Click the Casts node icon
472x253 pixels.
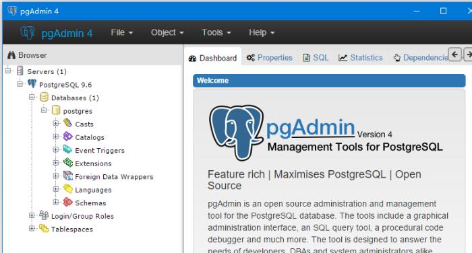[x=67, y=123]
